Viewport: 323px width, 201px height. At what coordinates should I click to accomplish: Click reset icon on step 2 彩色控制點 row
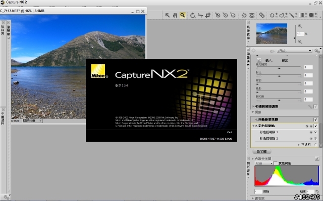click(x=307, y=126)
